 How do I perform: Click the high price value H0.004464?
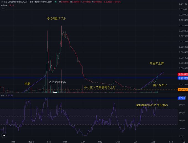pos(75,2)
